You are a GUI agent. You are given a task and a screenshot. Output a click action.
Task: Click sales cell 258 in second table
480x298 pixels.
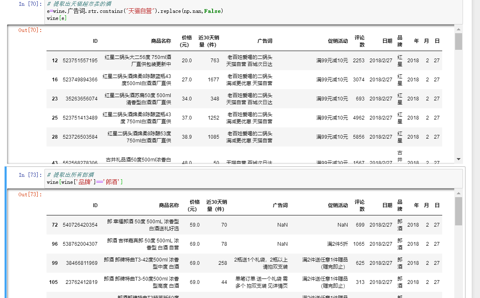click(x=223, y=263)
